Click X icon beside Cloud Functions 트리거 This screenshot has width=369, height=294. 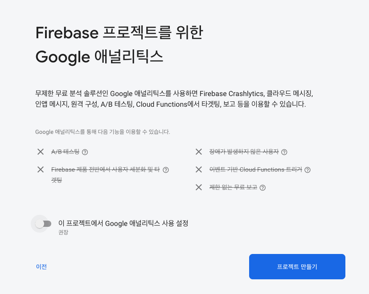coord(199,169)
